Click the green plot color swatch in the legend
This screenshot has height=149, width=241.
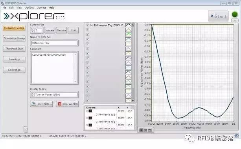(x=128, y=35)
